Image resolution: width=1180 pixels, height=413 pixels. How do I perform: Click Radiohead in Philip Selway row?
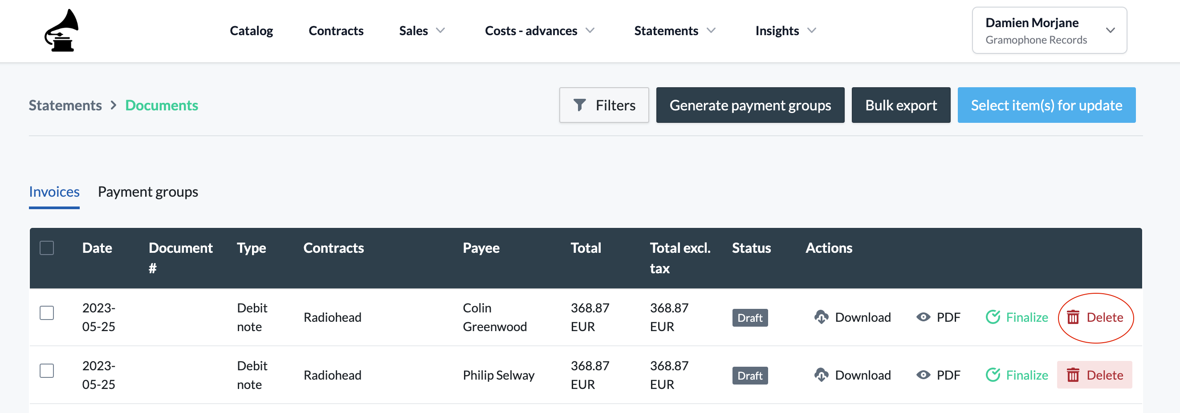pyautogui.click(x=332, y=375)
